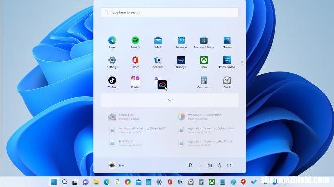Open the Xbox app in pinned apps
The height and width of the screenshot is (187, 334).
pyautogui.click(x=204, y=62)
